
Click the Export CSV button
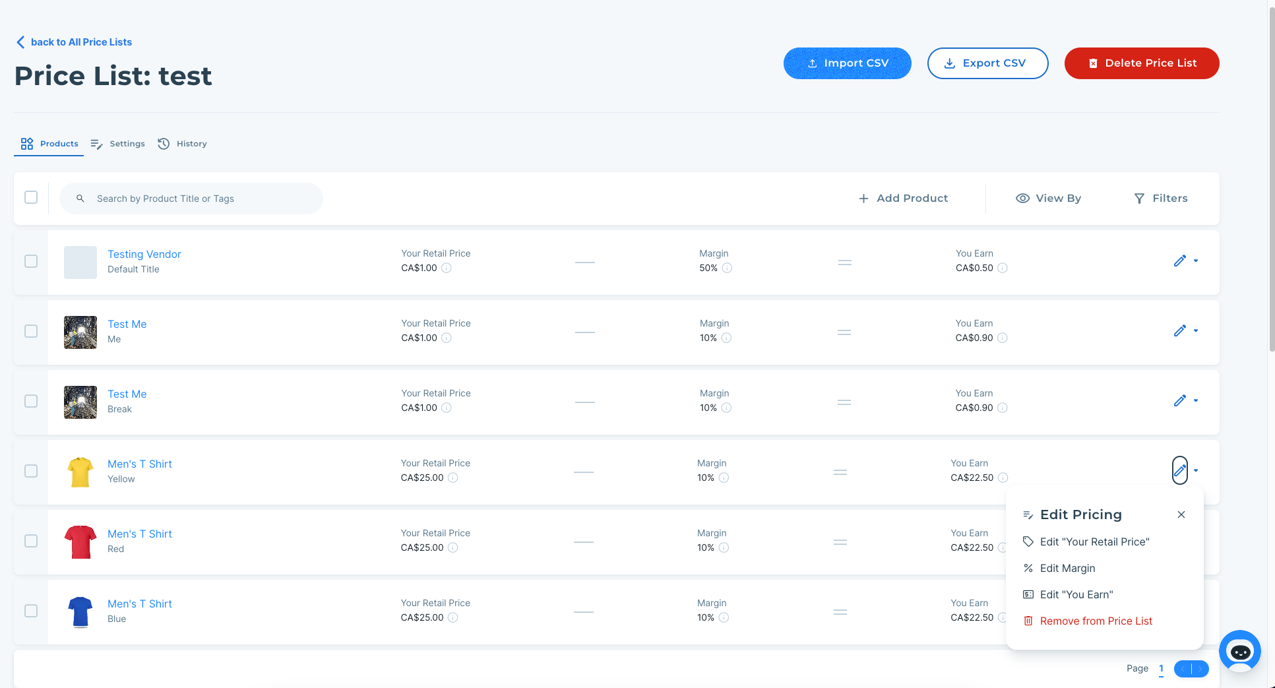coord(987,63)
